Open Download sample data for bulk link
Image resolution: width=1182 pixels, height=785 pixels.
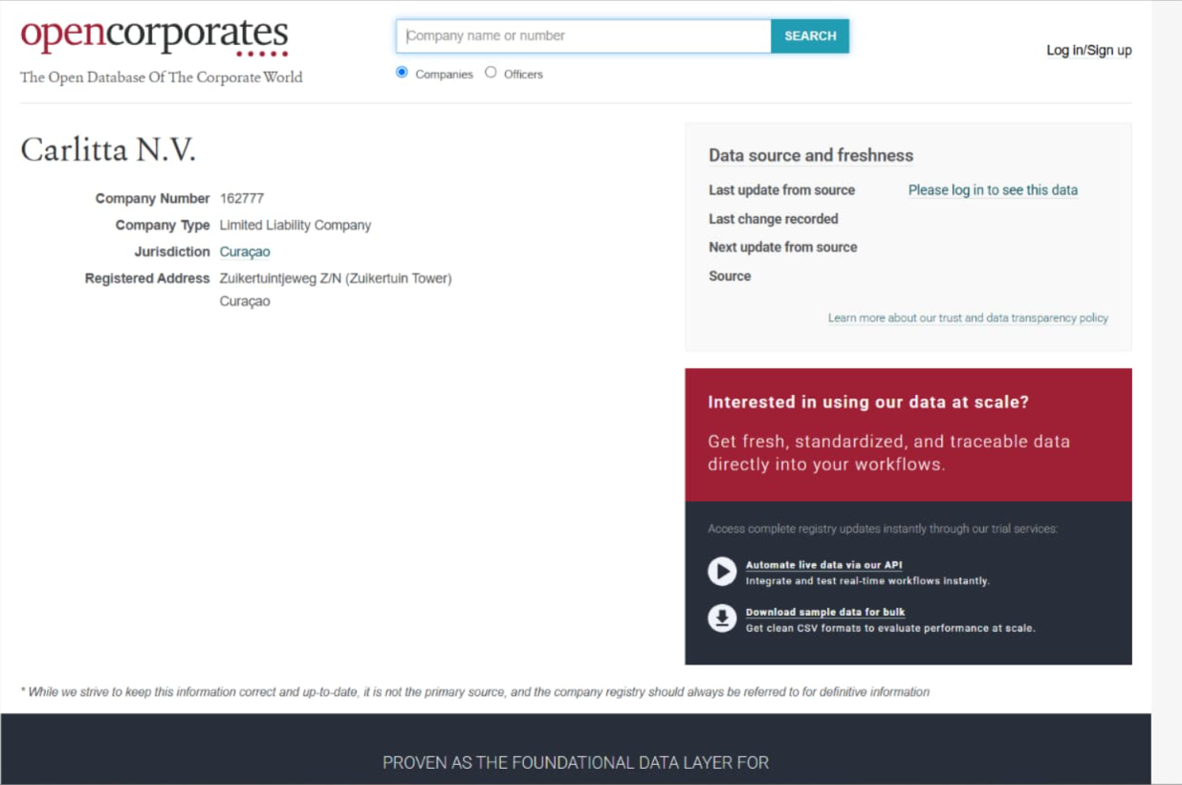tap(825, 612)
